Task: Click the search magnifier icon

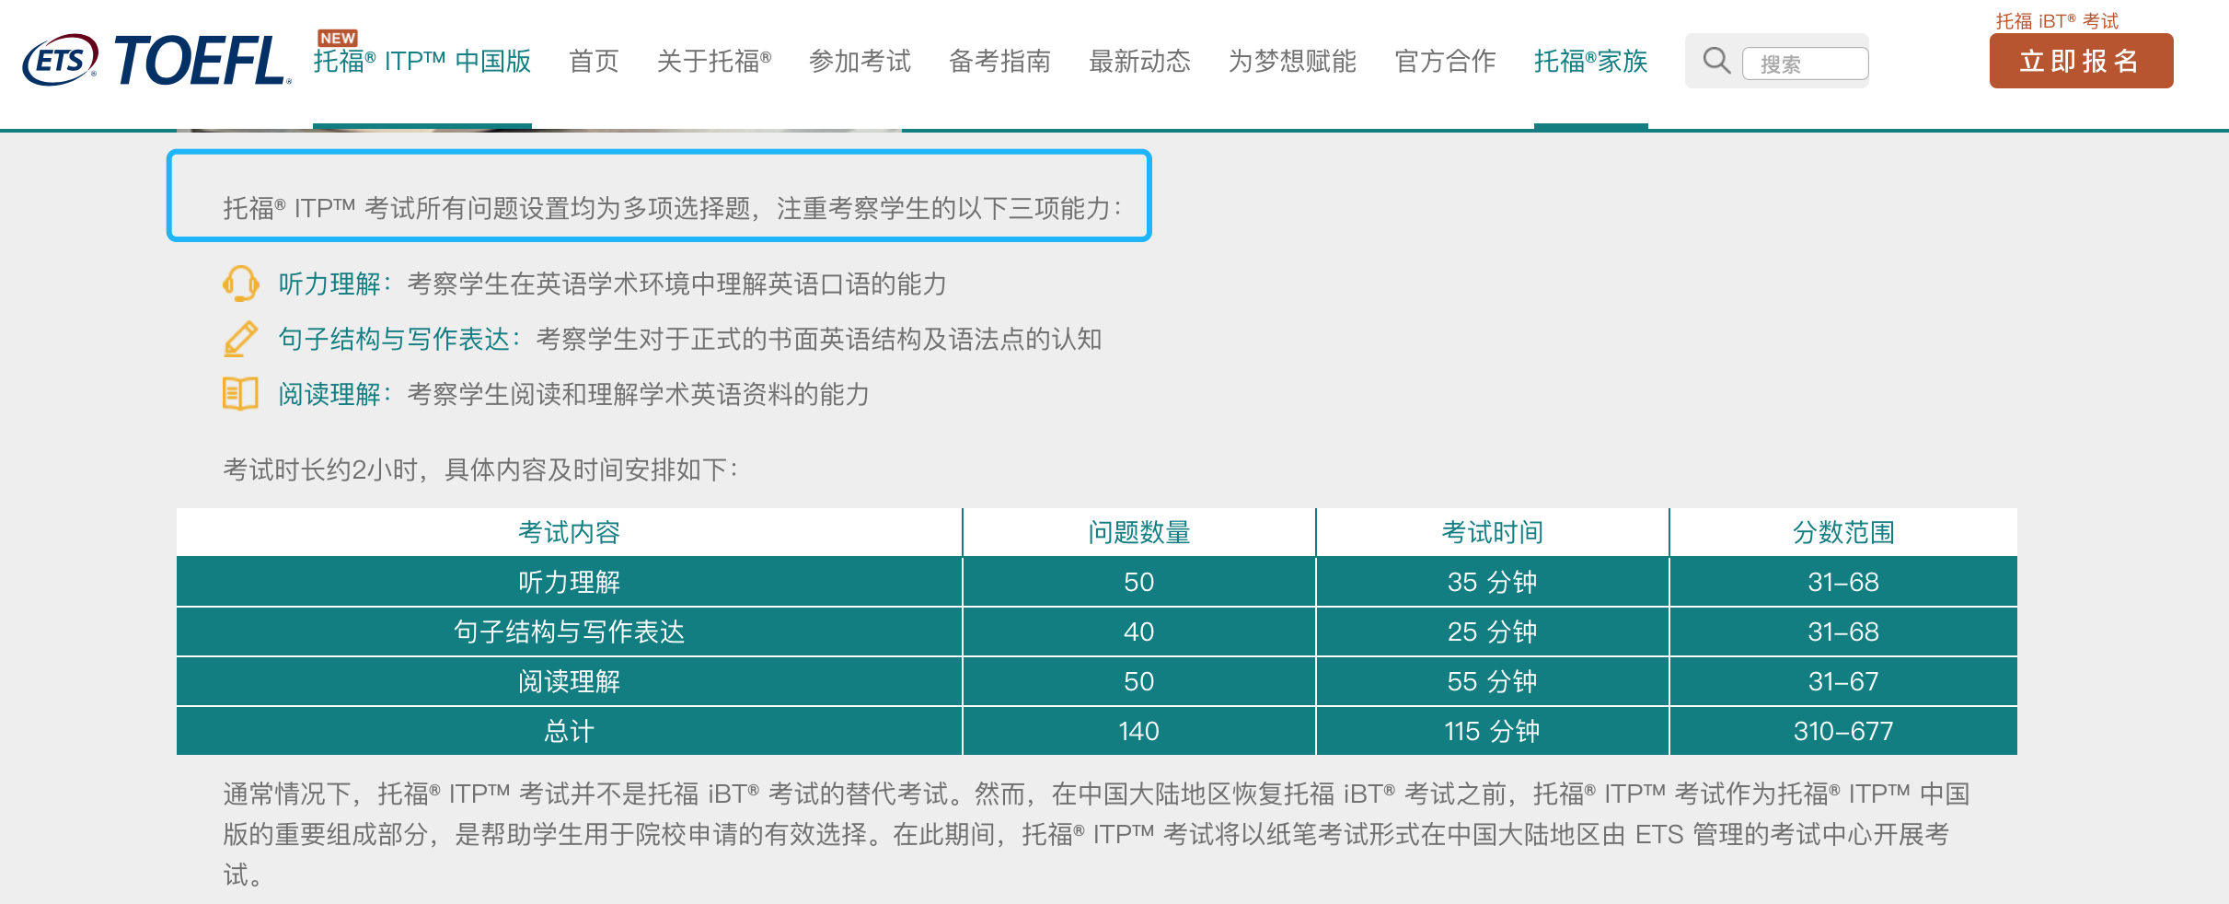Action: click(1716, 61)
